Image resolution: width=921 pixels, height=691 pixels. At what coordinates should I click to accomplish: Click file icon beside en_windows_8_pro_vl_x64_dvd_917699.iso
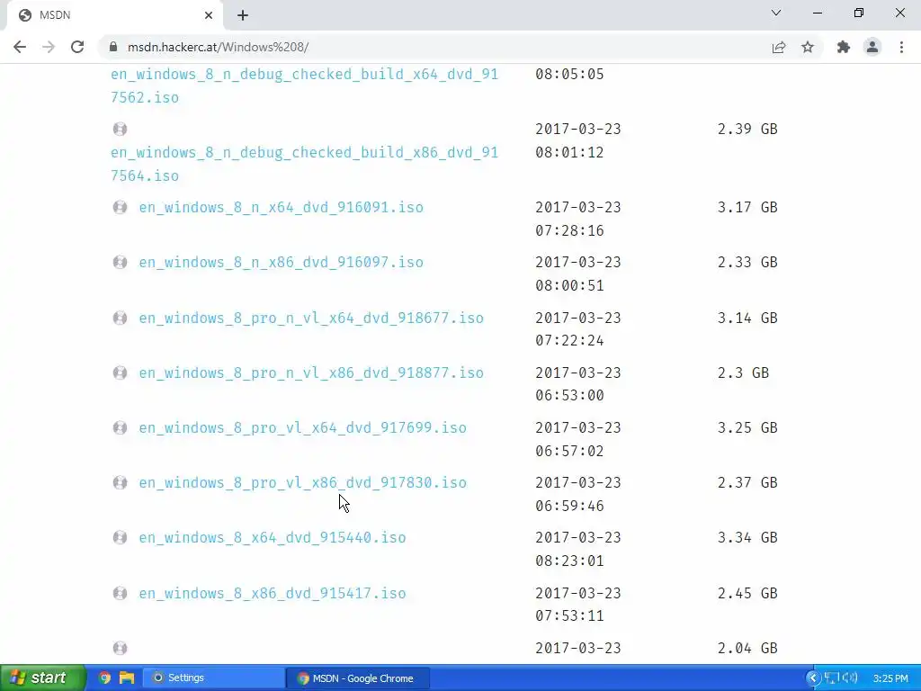click(120, 427)
